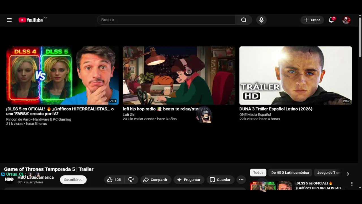
Task: Save video with Guardar button
Action: point(220,180)
